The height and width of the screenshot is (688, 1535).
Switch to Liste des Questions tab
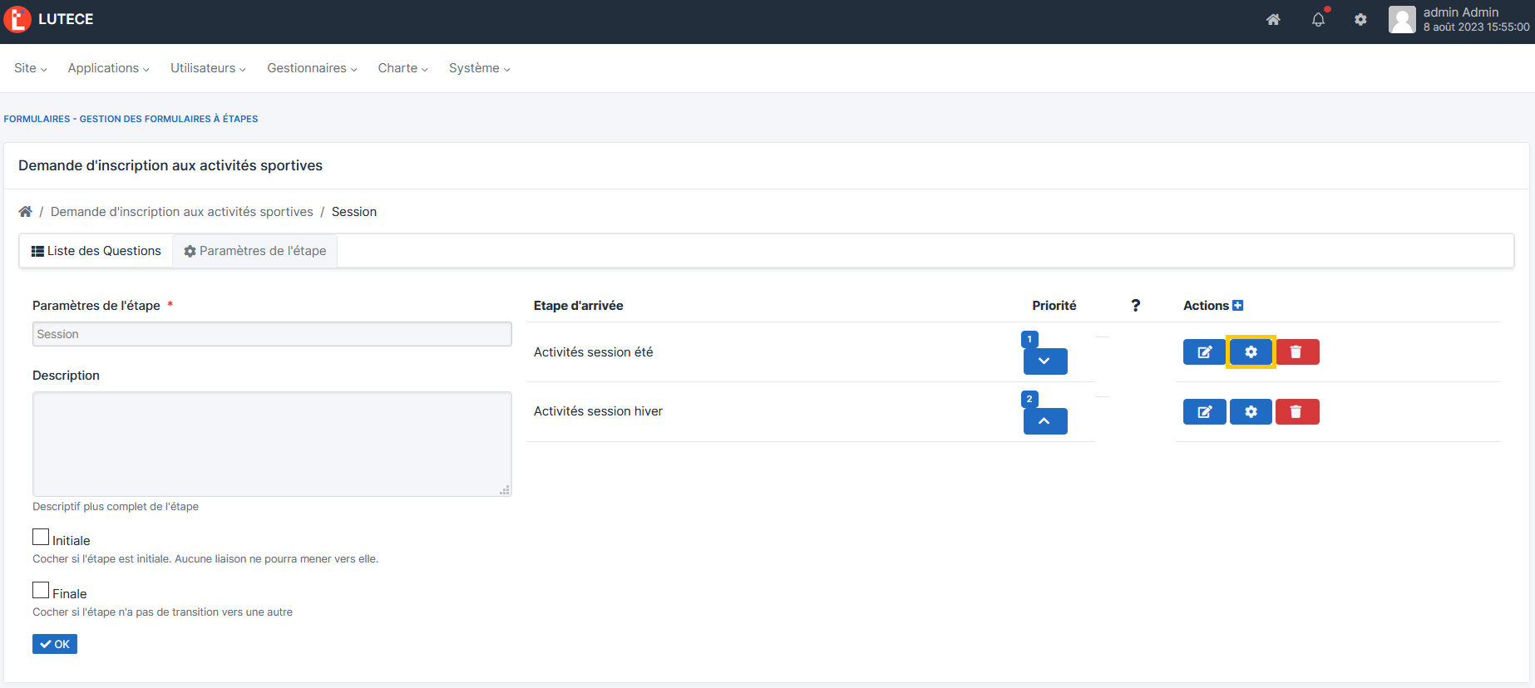point(96,251)
